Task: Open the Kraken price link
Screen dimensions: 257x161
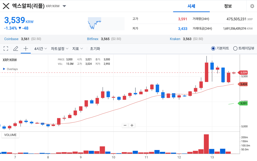Action: [175, 39]
